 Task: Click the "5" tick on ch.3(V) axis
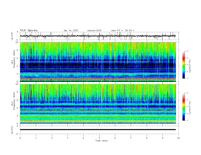18,126
